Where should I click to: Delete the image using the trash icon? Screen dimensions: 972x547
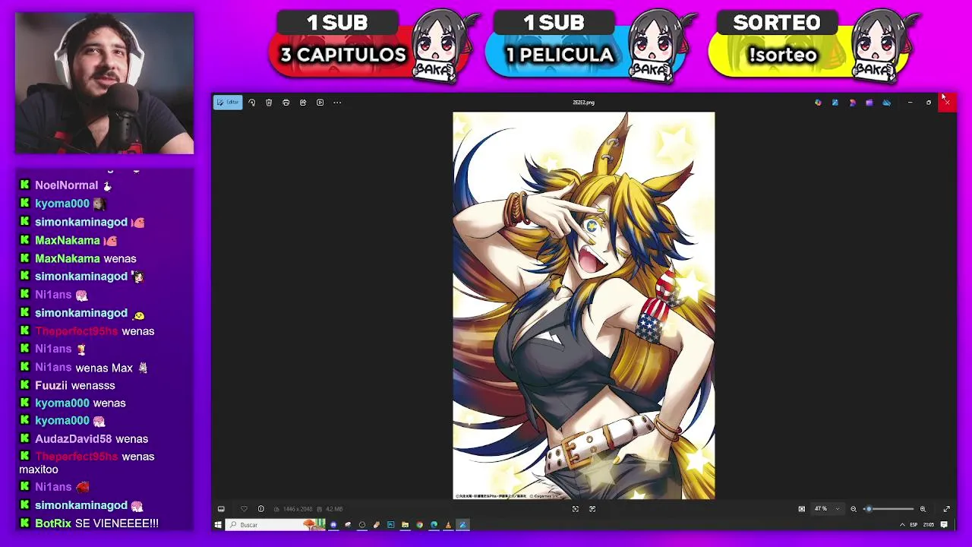(x=269, y=103)
